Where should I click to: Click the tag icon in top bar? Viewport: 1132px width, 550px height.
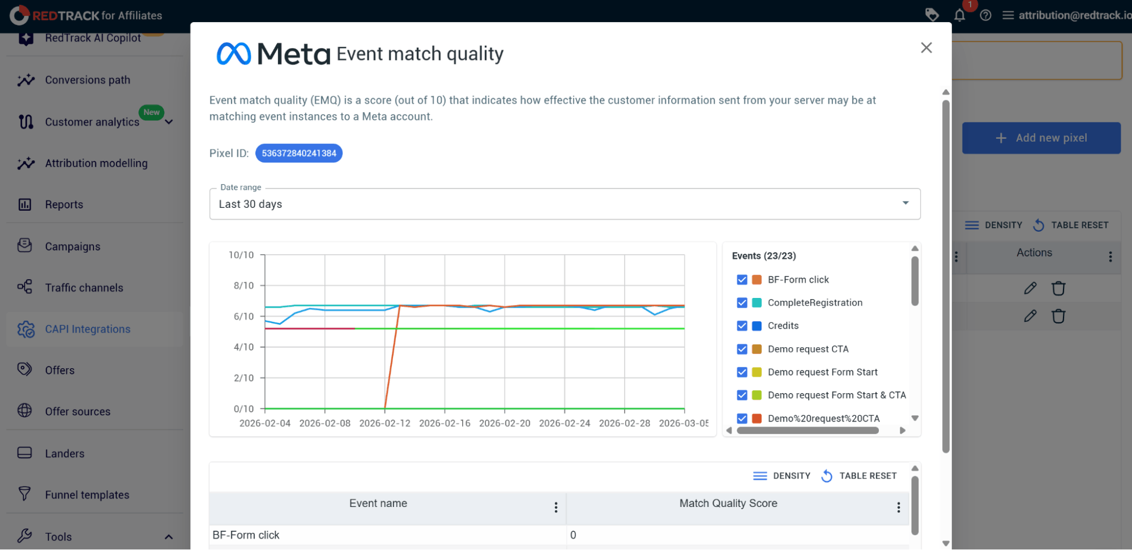pyautogui.click(x=932, y=15)
